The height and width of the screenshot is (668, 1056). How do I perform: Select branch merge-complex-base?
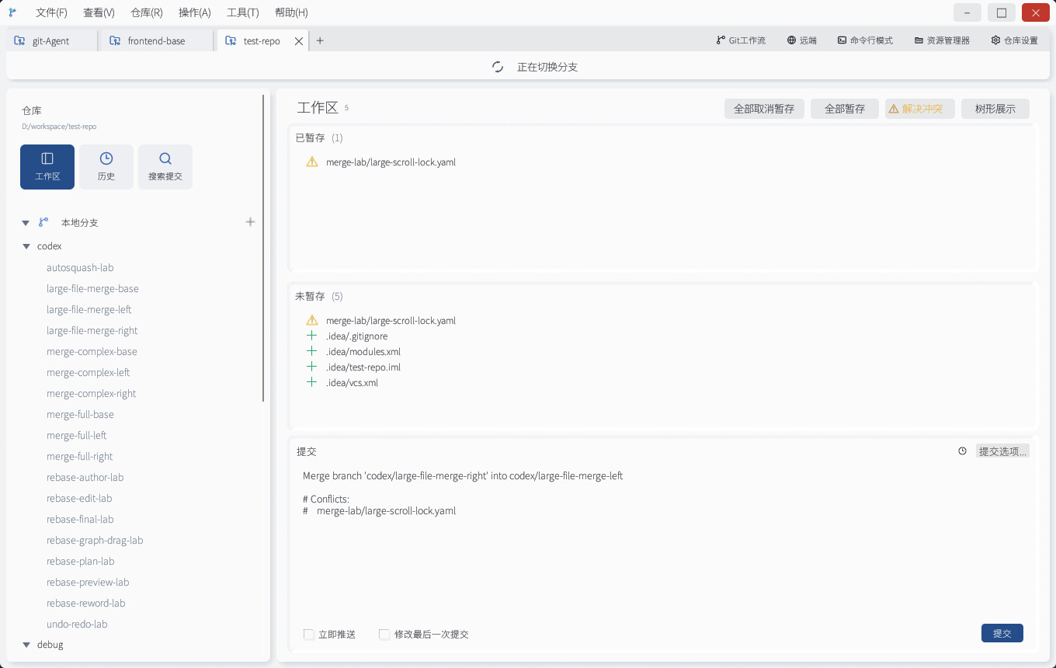[92, 351]
